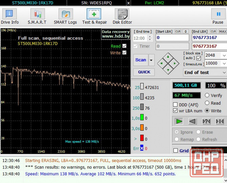This screenshot has width=227, height=183.
Task: Set Start LBA to CUR
Action: click(178, 31)
